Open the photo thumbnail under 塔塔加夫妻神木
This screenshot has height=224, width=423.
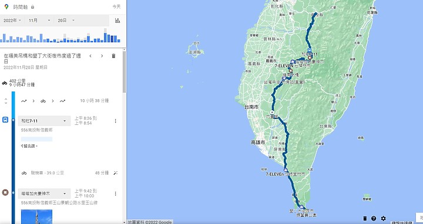tap(36, 217)
